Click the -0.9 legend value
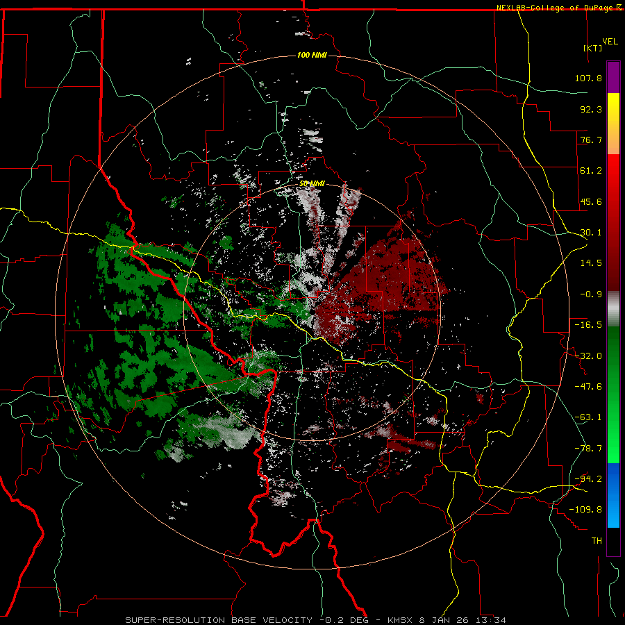Image resolution: width=625 pixels, height=625 pixels. point(591,294)
